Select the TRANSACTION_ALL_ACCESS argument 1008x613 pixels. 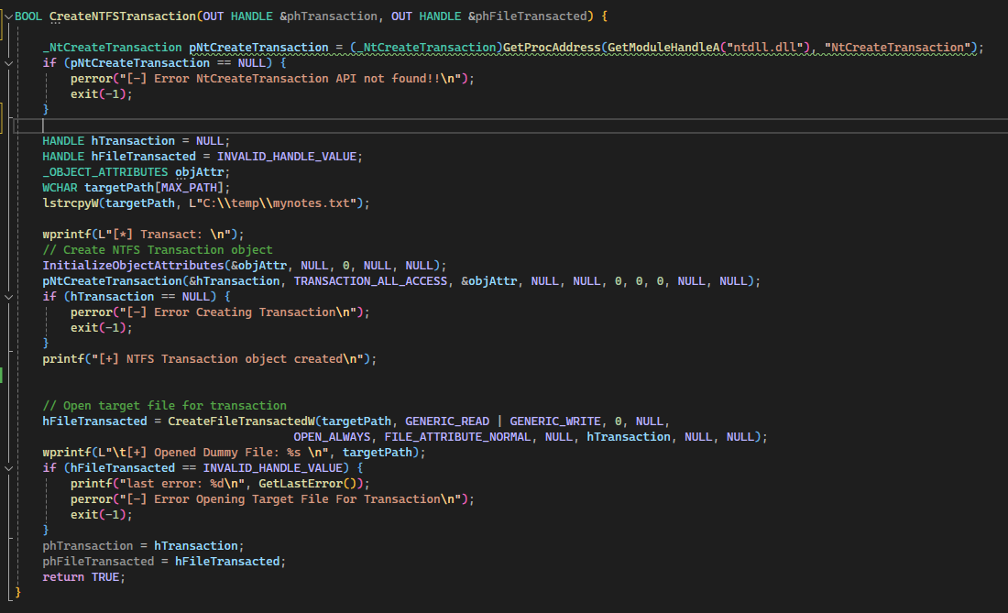[370, 281]
